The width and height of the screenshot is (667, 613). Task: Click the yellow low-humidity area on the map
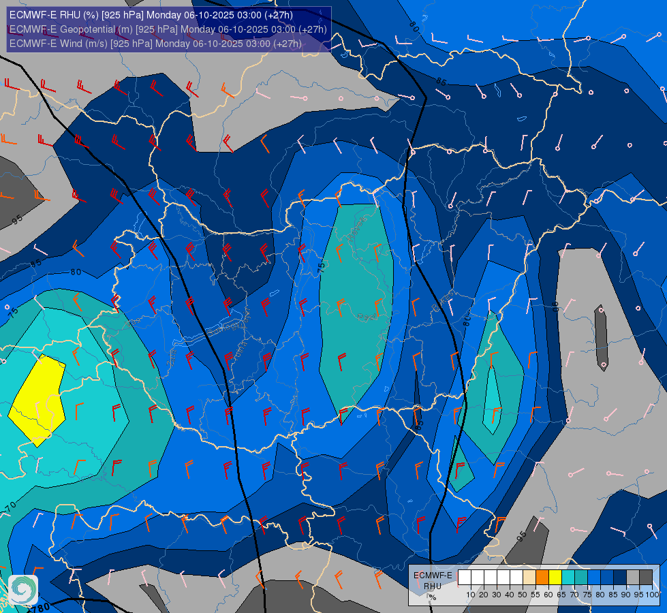click(x=37, y=400)
